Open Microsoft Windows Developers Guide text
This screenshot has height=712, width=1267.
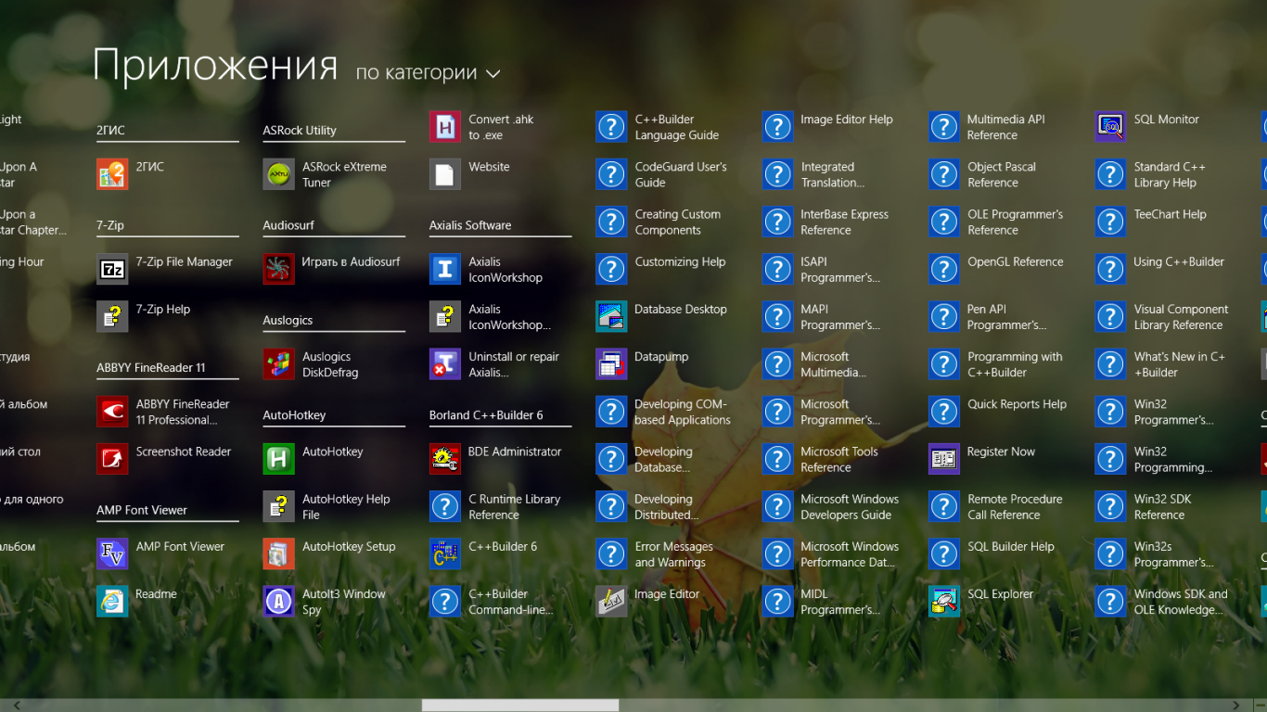[850, 507]
